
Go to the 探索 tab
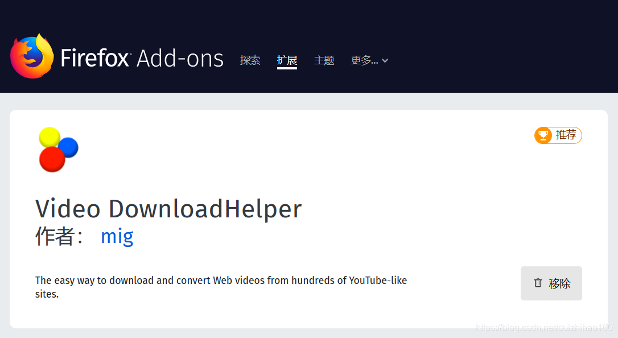coord(250,60)
